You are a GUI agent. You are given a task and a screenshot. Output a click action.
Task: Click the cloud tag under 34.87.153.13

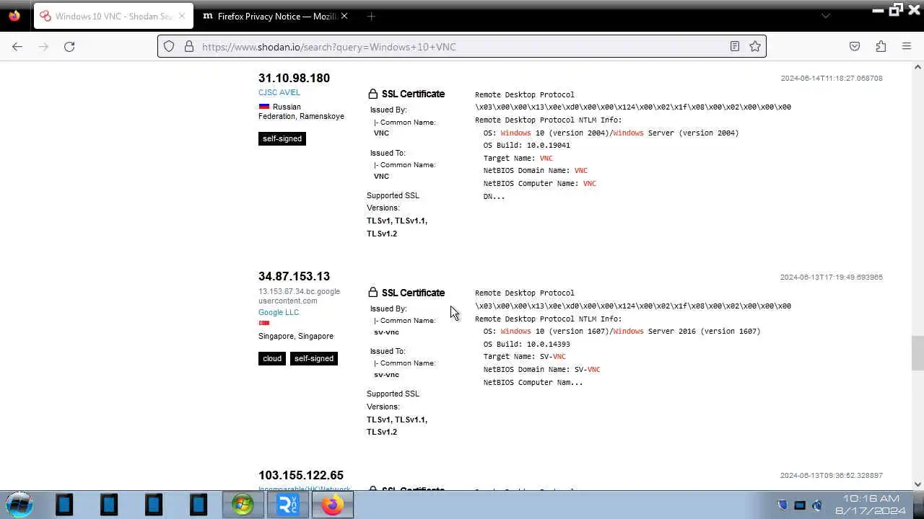(x=272, y=358)
